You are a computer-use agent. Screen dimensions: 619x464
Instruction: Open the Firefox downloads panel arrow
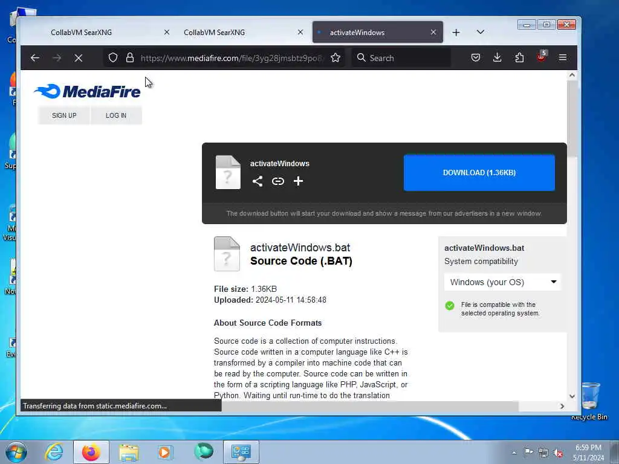(x=497, y=57)
